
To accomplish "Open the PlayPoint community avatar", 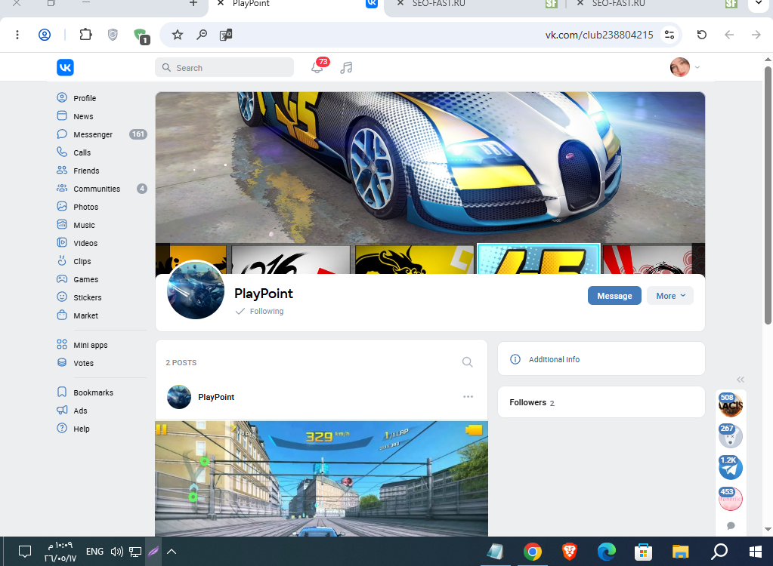I will pos(196,291).
